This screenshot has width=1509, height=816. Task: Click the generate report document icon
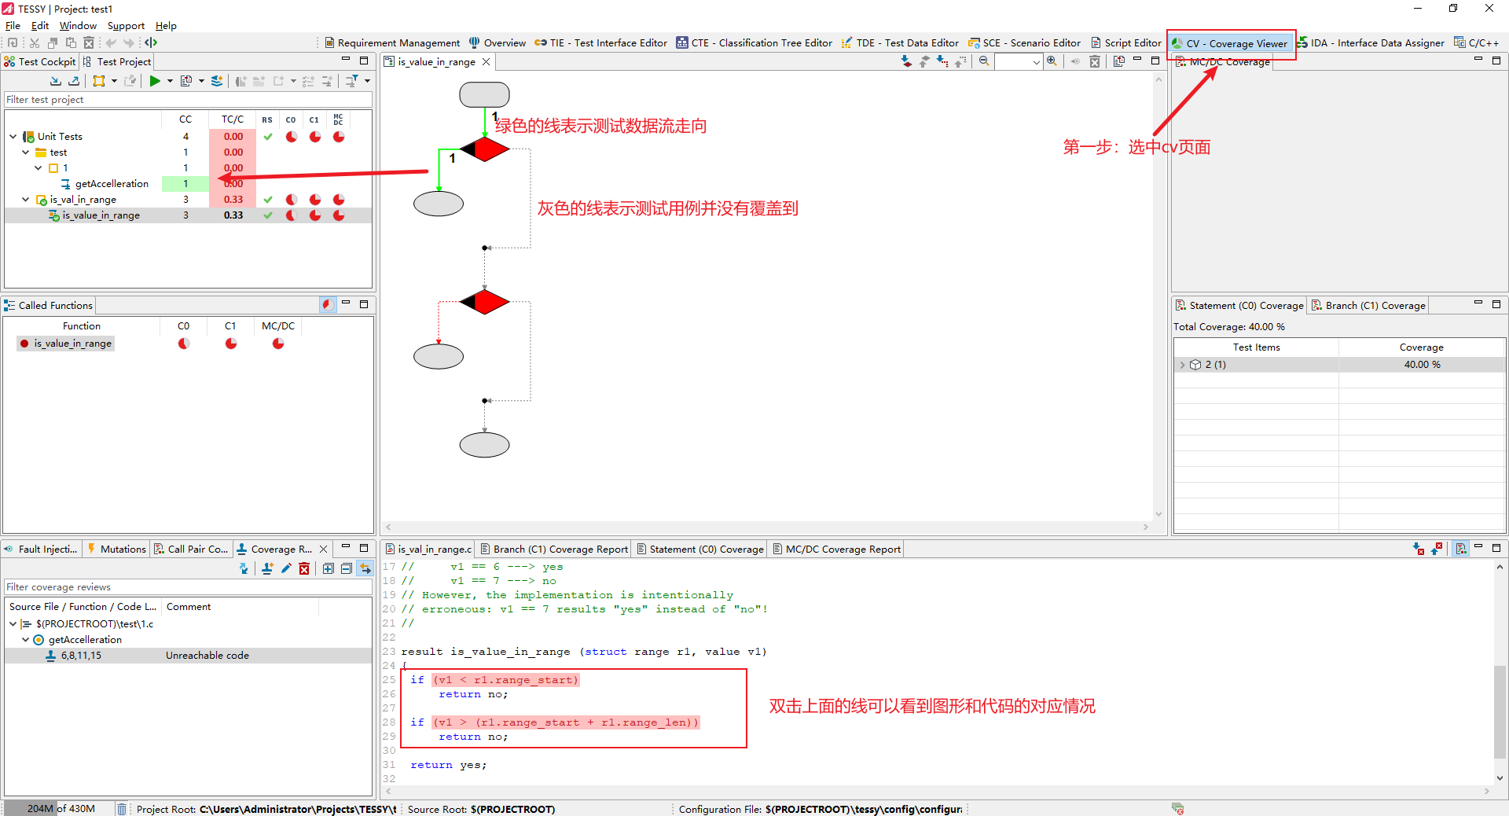186,81
